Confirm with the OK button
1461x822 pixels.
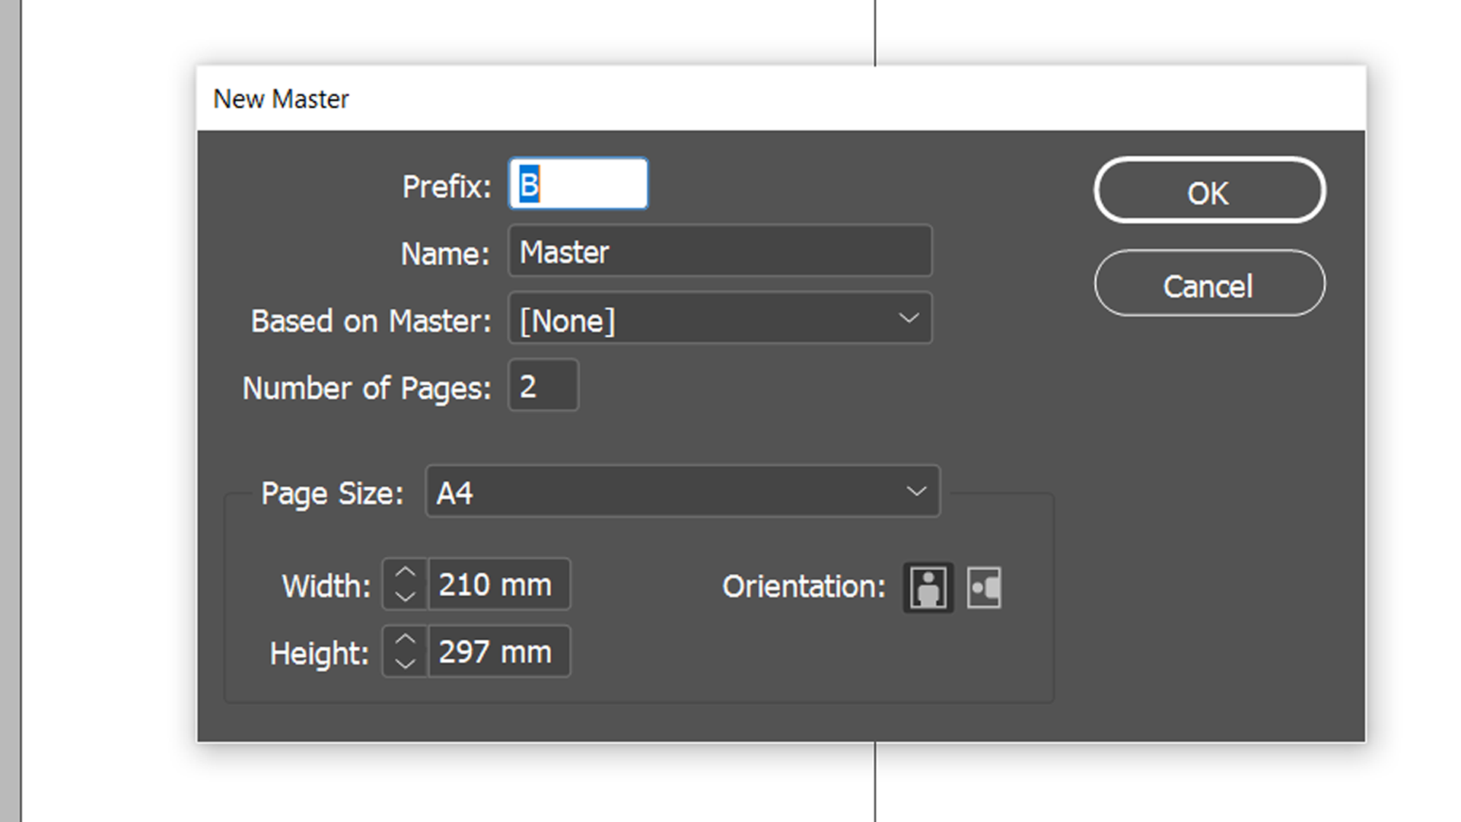(1208, 192)
